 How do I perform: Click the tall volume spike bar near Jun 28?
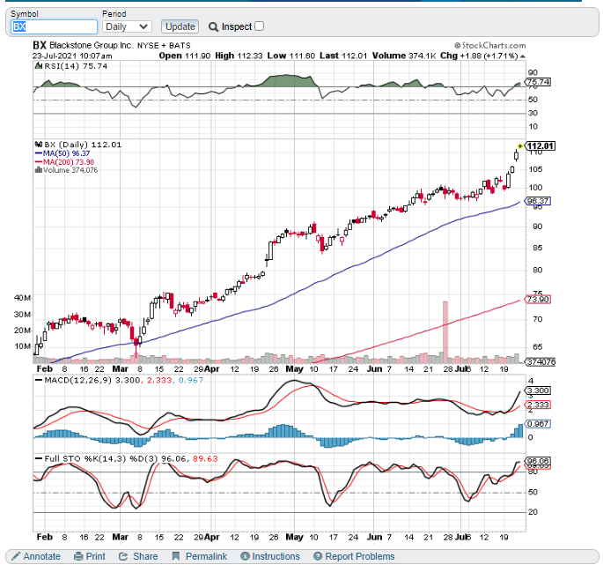click(445, 332)
